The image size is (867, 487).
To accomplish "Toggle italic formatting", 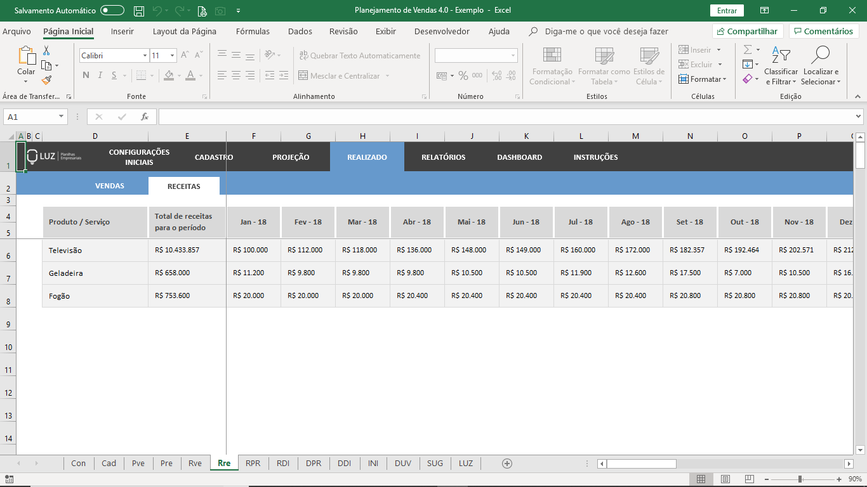I will tap(100, 75).
